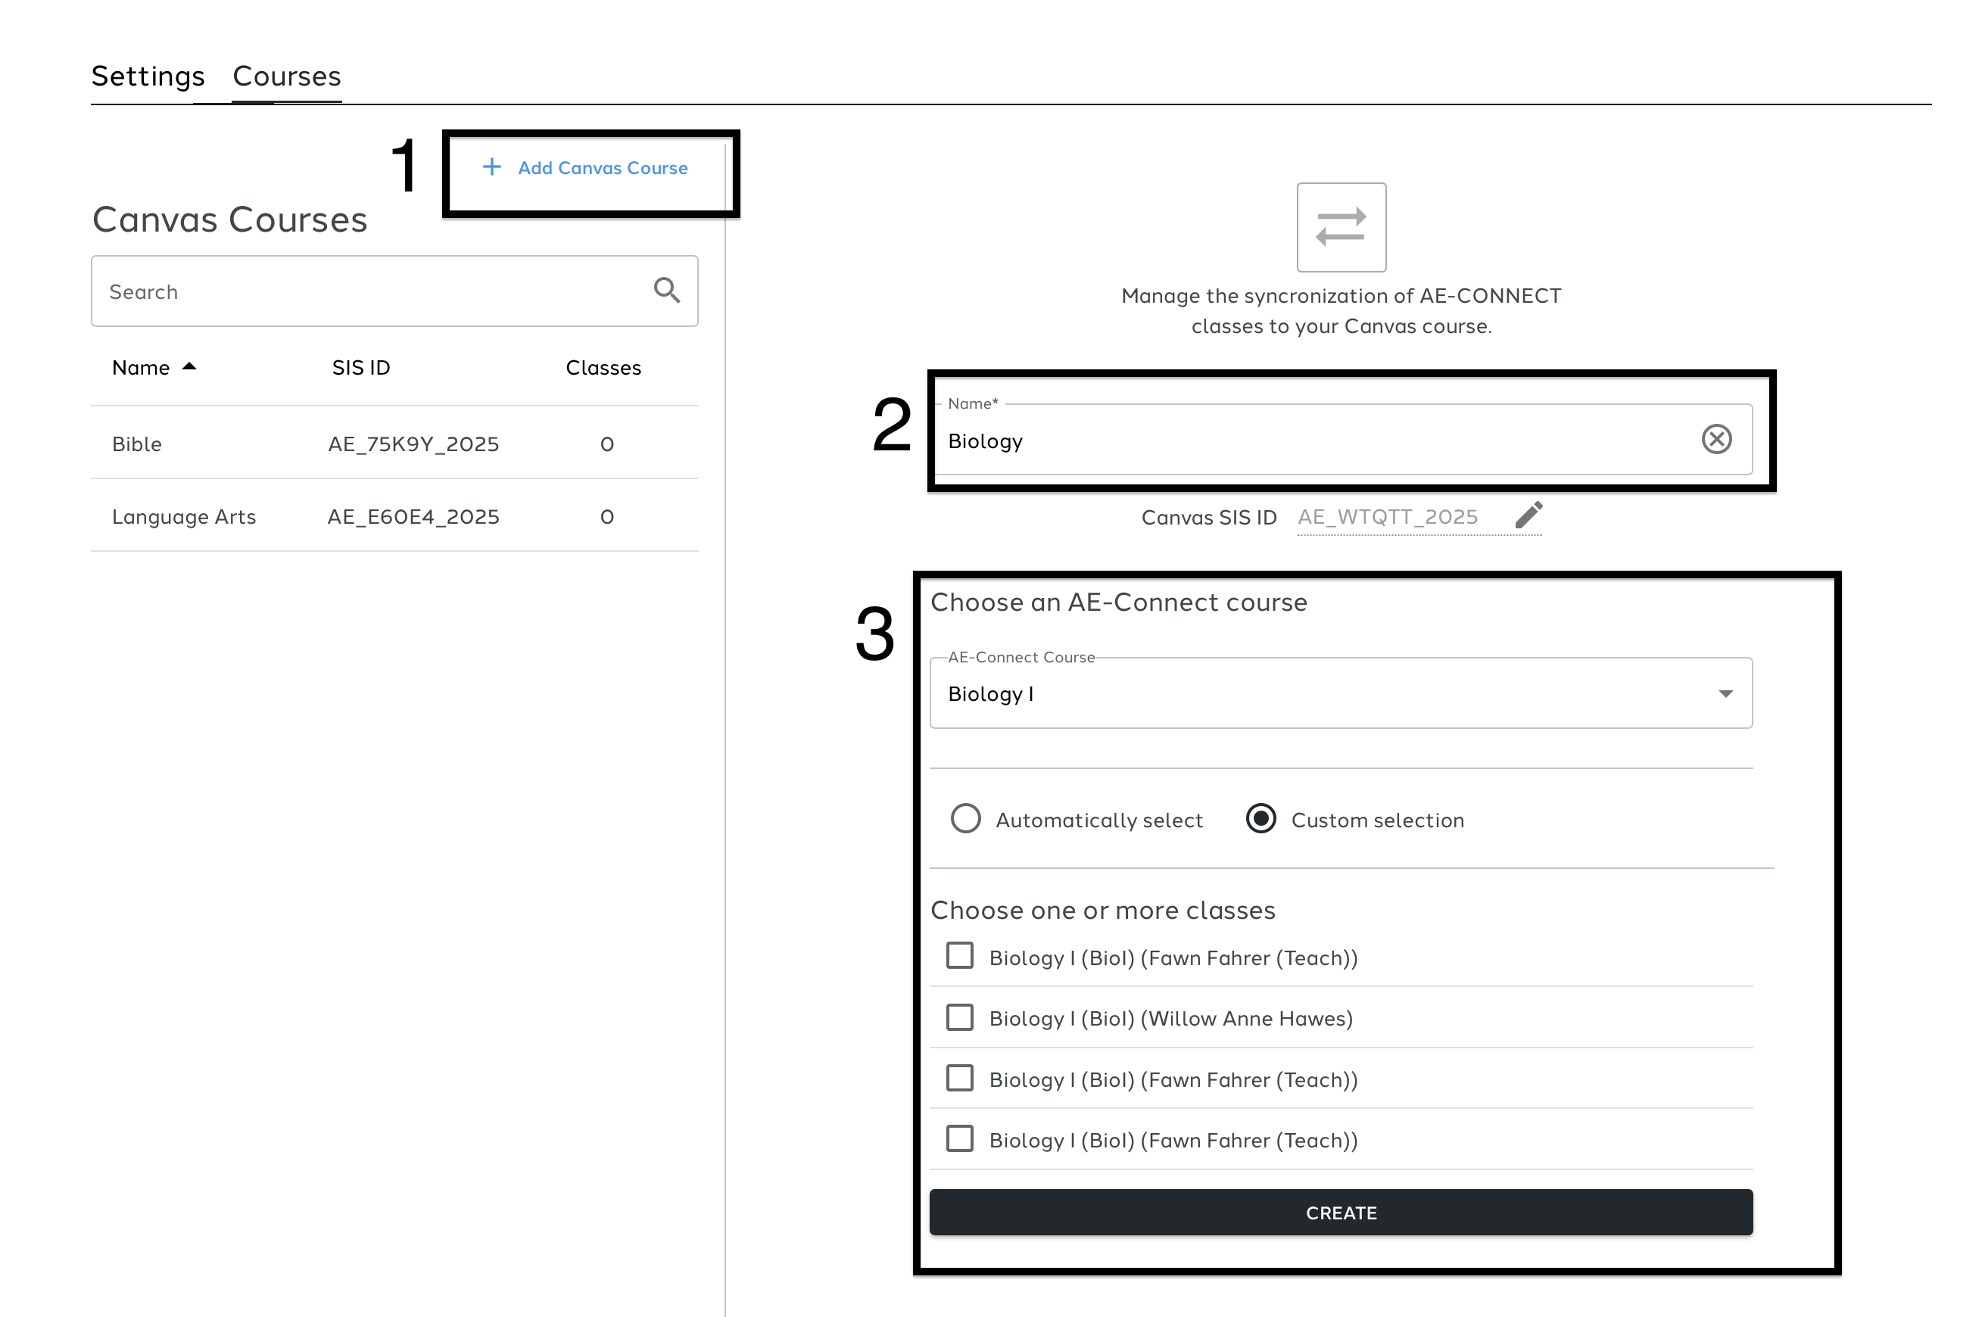Click the dropdown arrow beside Biology I

pos(1725,694)
